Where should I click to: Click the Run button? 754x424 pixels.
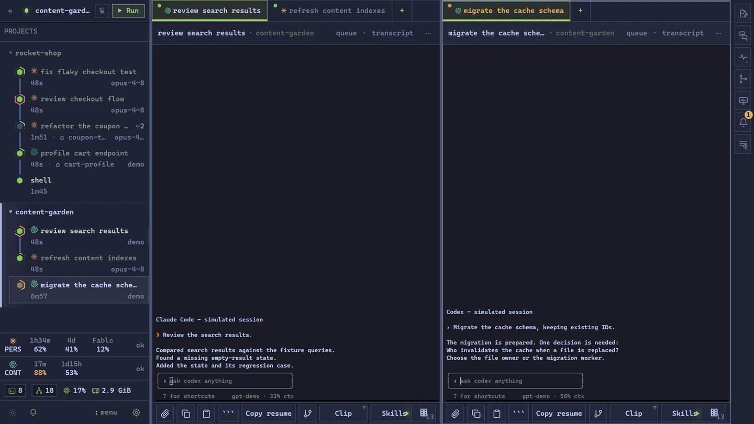click(128, 10)
